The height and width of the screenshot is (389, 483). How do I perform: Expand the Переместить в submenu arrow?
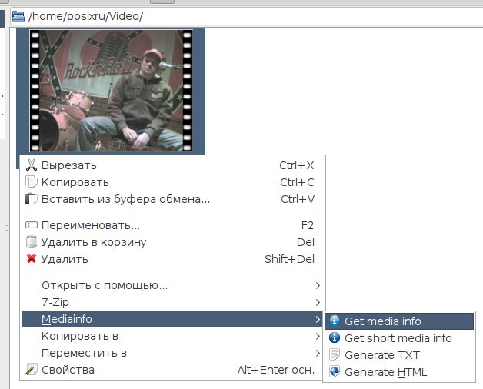pyautogui.click(x=318, y=353)
